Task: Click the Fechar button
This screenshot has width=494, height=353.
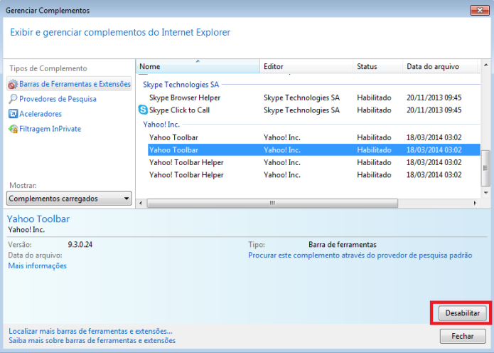Action: [463, 336]
